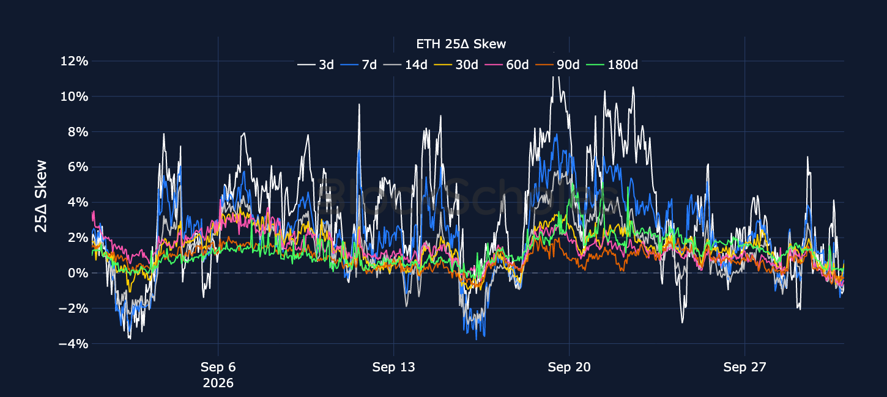This screenshot has width=887, height=397.
Task: Click the 12% y-axis tick label
Action: 74,61
